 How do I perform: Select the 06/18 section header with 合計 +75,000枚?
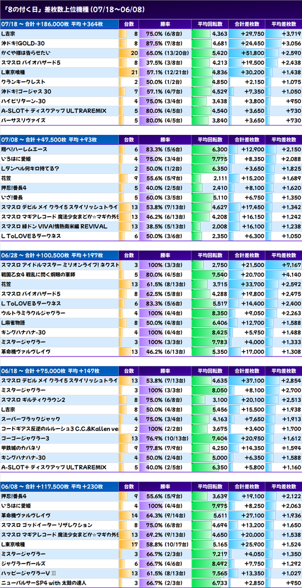(60, 371)
